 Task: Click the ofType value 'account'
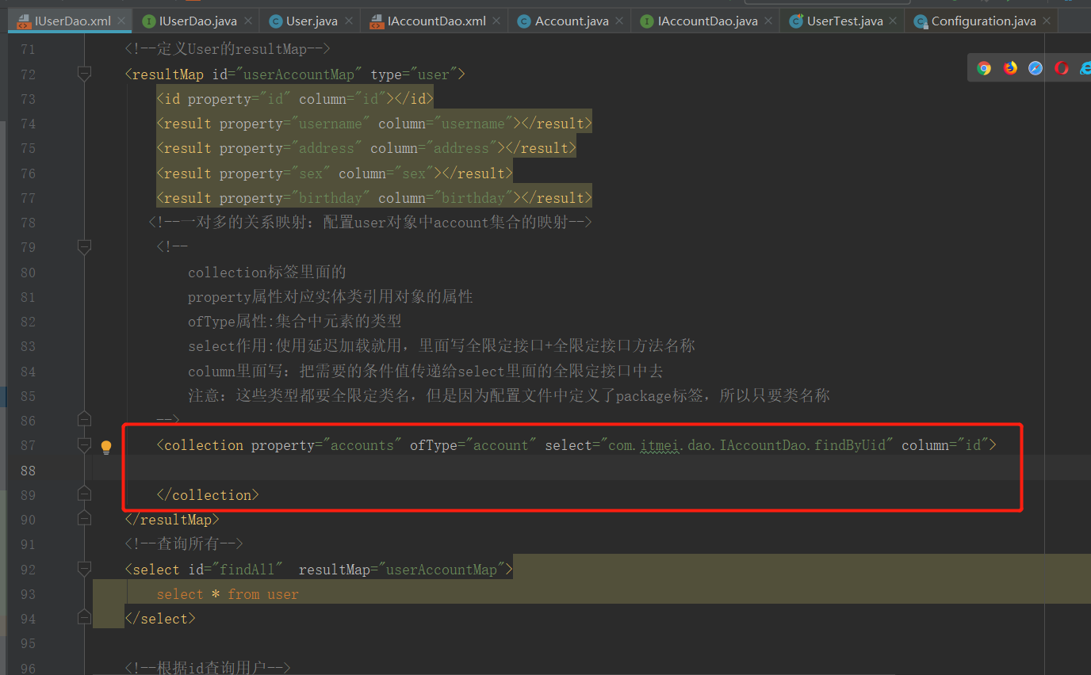pos(501,445)
